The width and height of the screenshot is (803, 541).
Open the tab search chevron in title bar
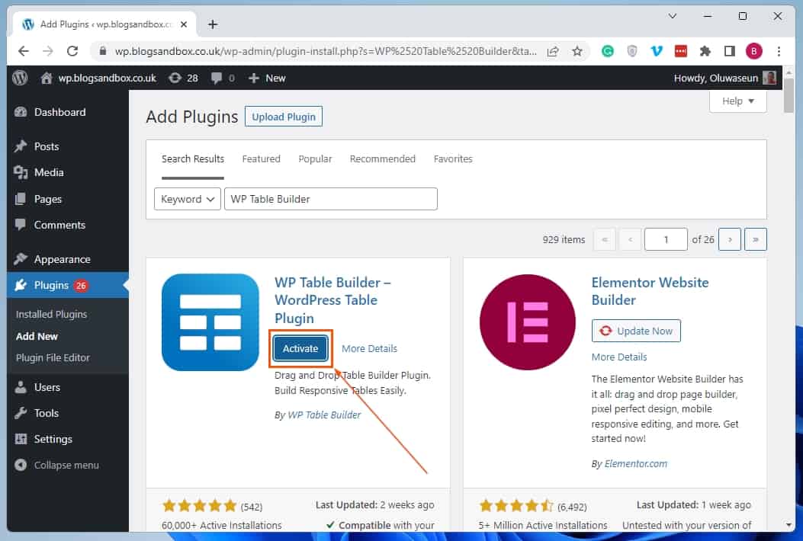[673, 16]
